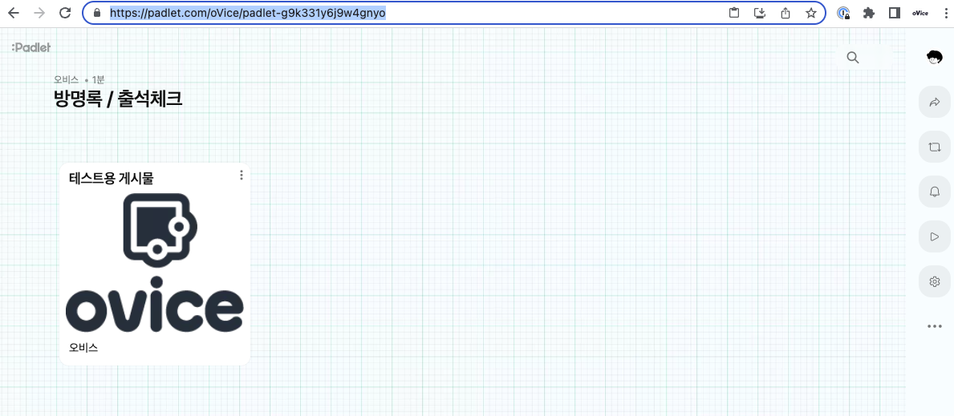Start the slideshow play button
Screen dimensions: 954x416
[x=935, y=236]
